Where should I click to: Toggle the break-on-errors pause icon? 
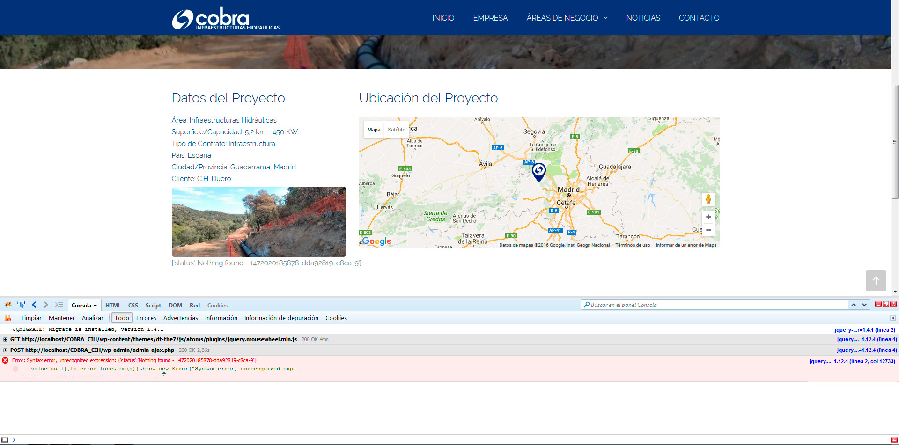(x=7, y=317)
